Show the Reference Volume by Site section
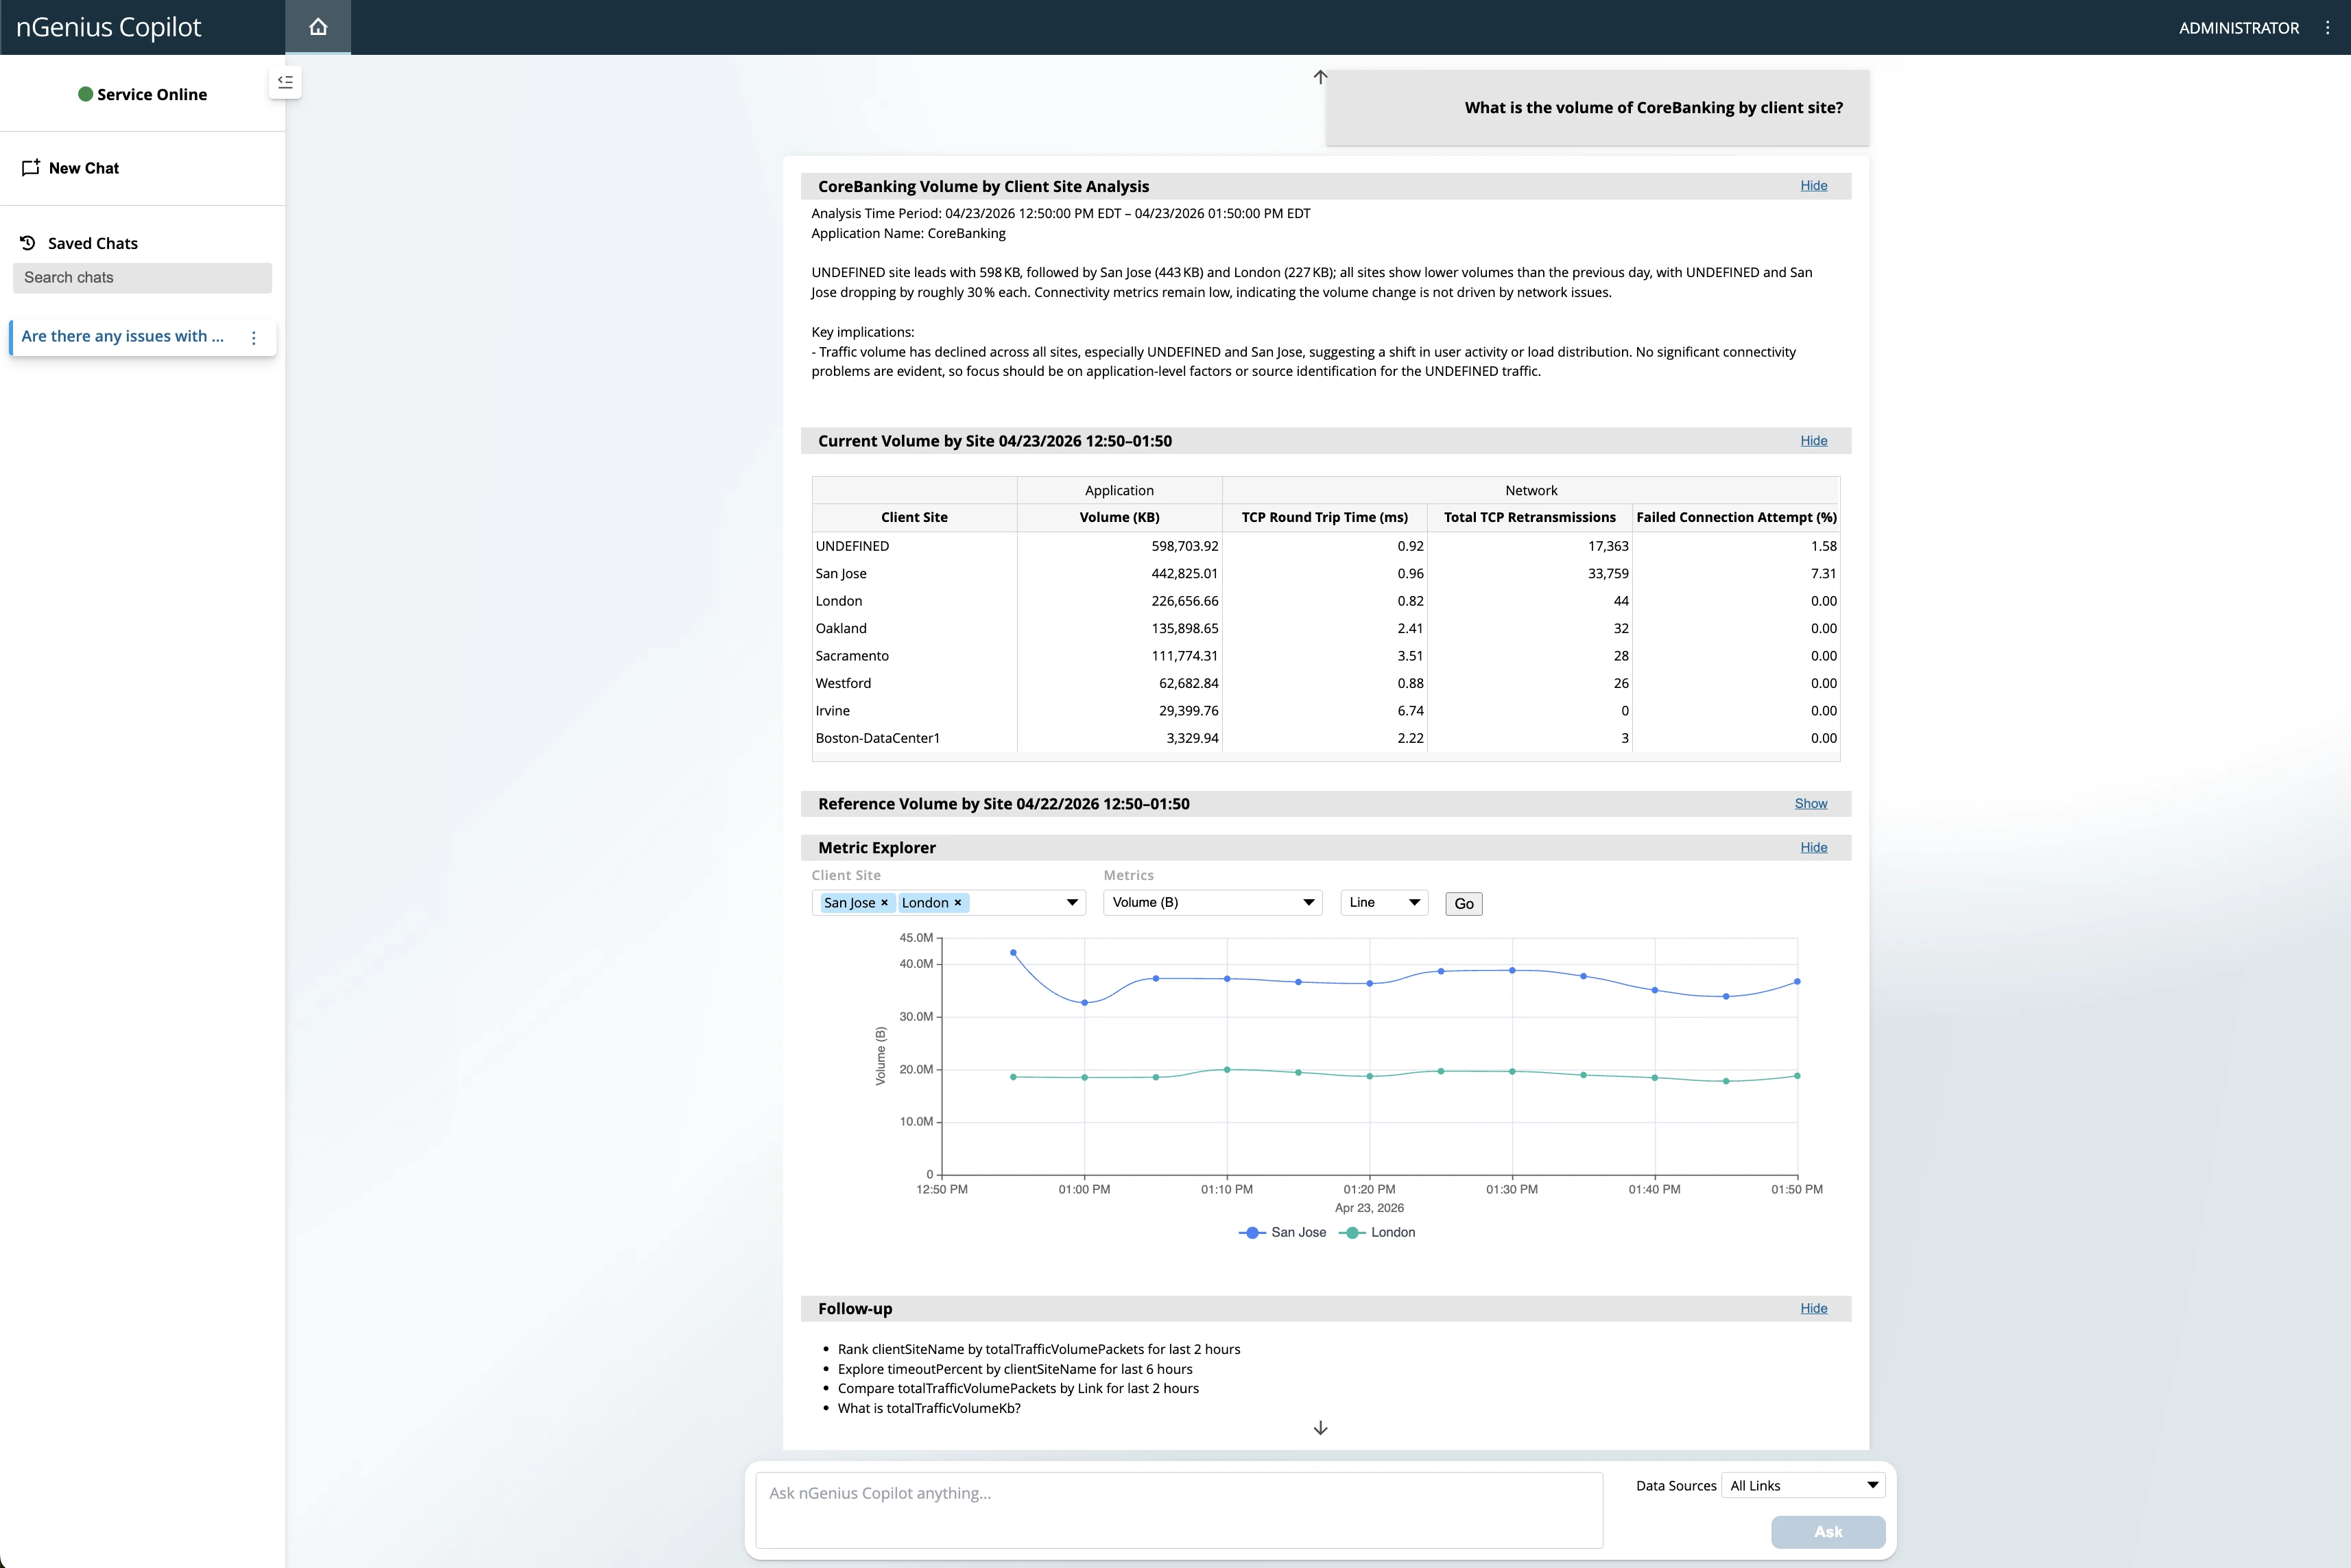2351x1568 pixels. click(1811, 804)
